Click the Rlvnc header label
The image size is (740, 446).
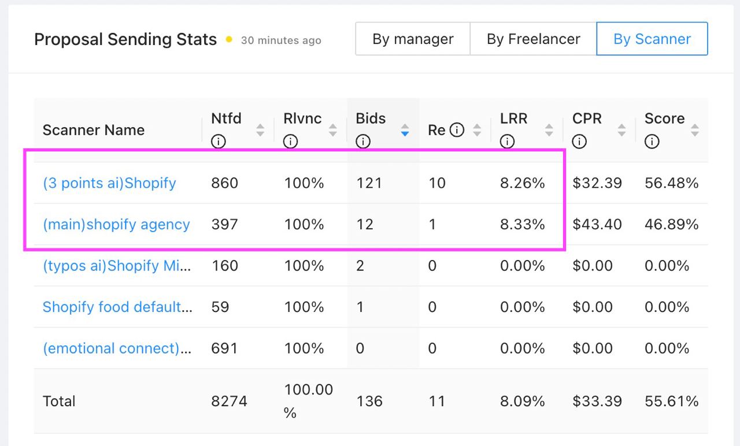pyautogui.click(x=302, y=118)
